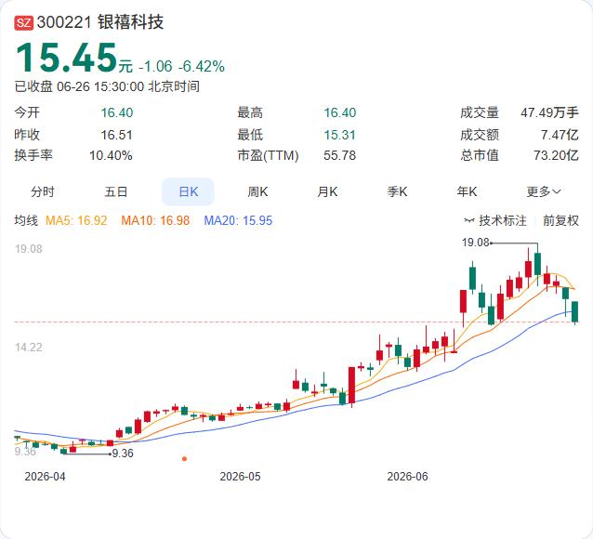Click the 昨收 value 16.51
This screenshot has width=593, height=539.
pos(117,135)
